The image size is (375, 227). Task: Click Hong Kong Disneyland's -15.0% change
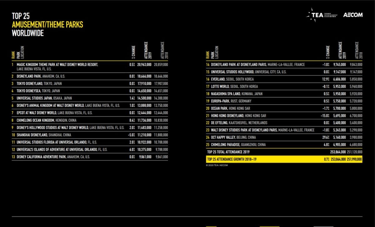point(325,116)
